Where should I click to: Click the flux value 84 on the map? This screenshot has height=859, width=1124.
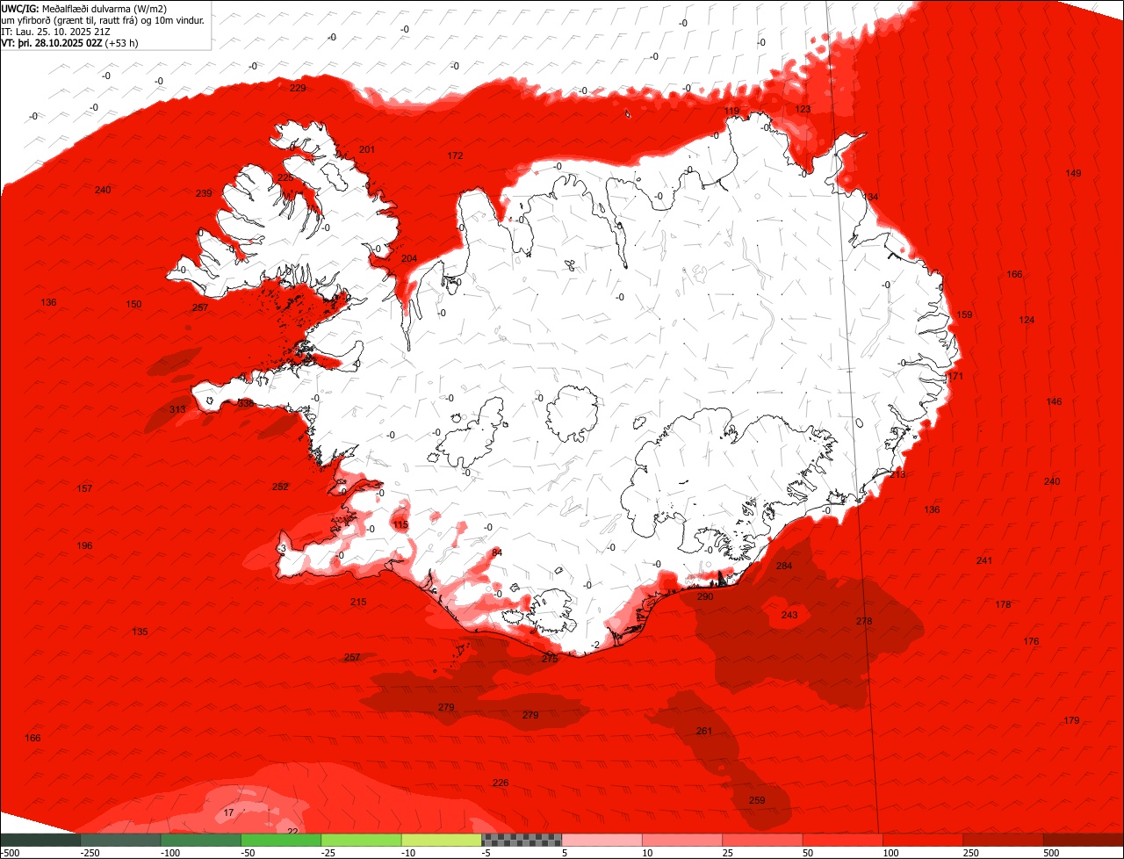[497, 552]
